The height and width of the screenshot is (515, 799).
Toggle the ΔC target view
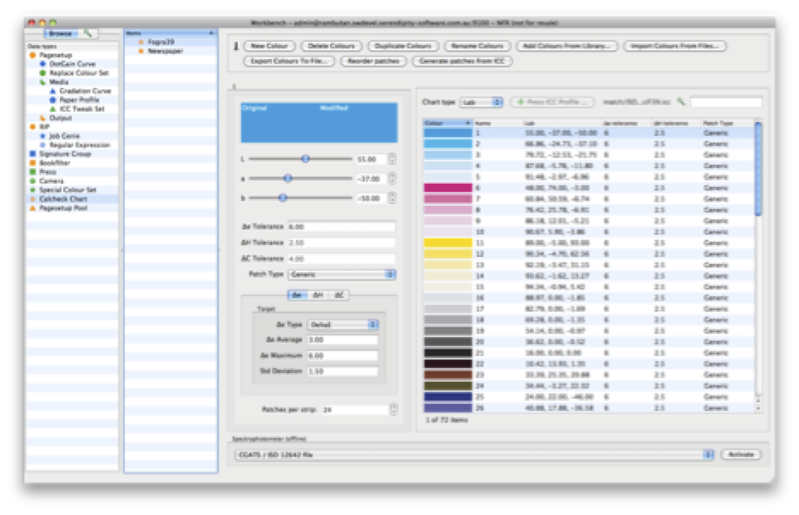(x=339, y=294)
